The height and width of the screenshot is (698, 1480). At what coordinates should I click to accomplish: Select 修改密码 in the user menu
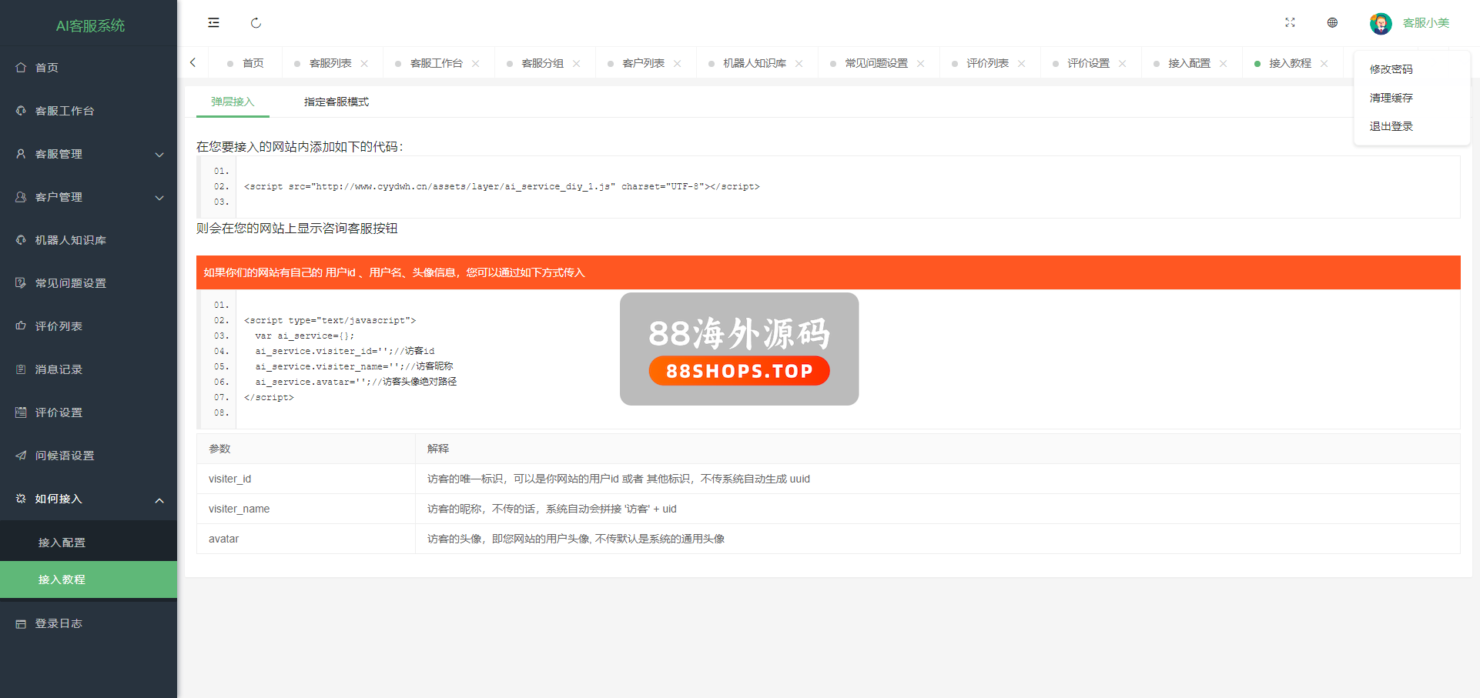coord(1391,69)
